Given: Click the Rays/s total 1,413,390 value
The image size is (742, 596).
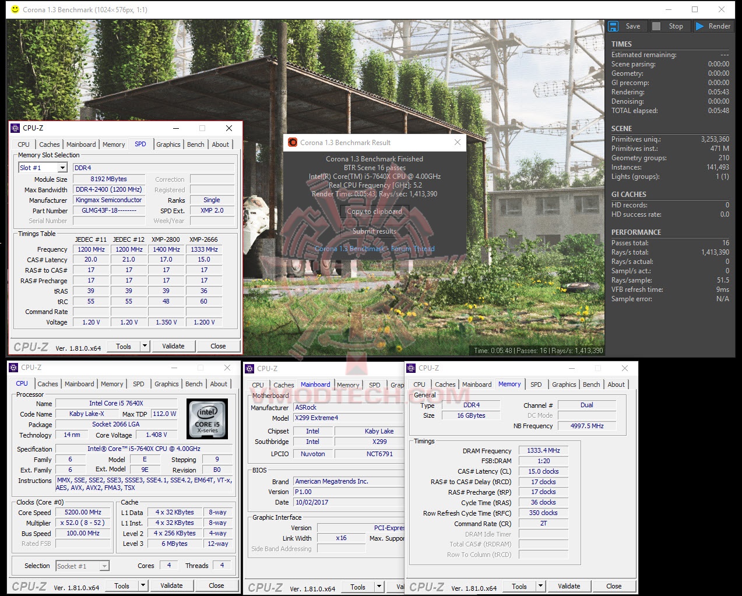Looking at the screenshot, I should coord(715,252).
